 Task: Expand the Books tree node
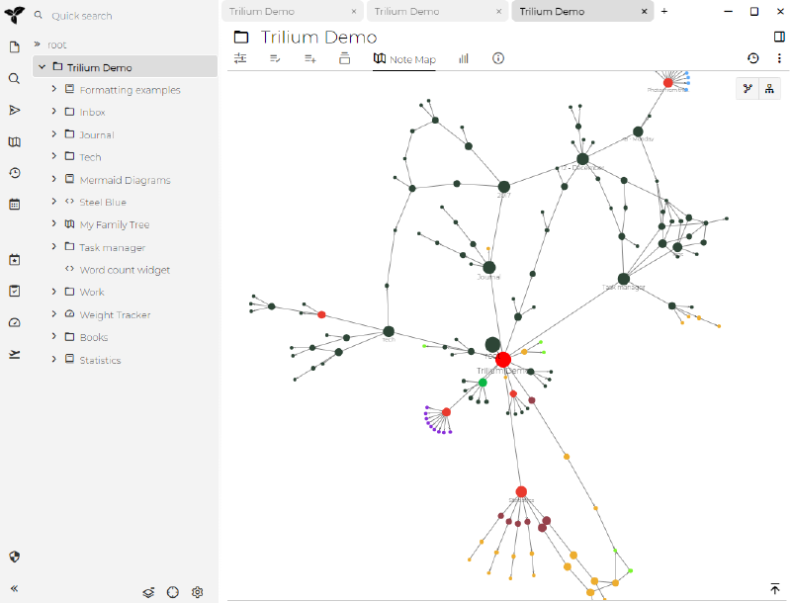(x=54, y=336)
